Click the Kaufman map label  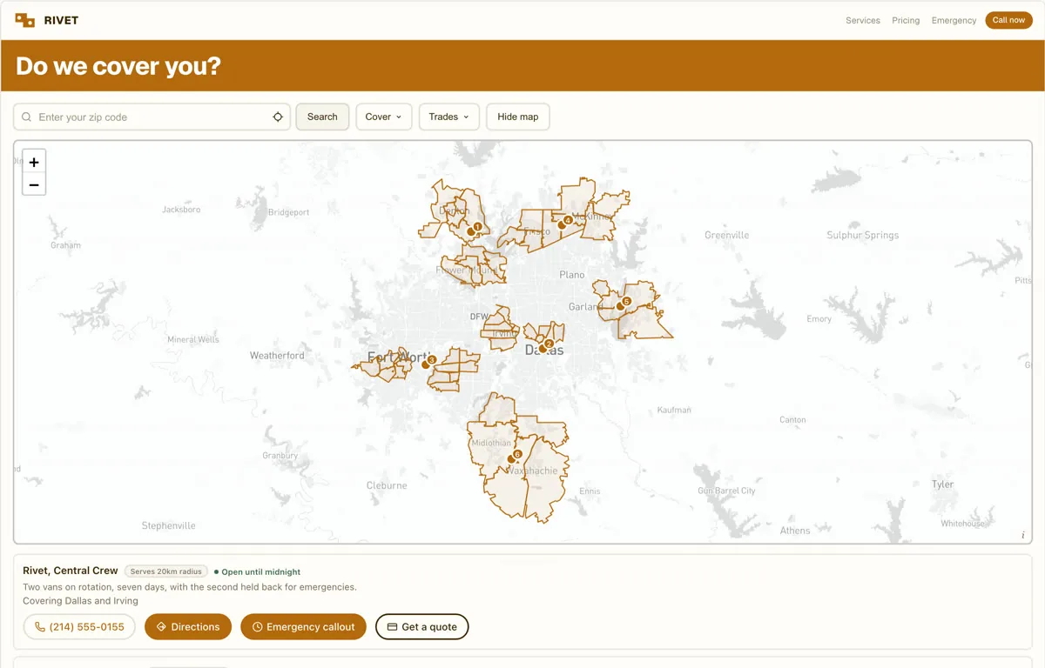(674, 410)
